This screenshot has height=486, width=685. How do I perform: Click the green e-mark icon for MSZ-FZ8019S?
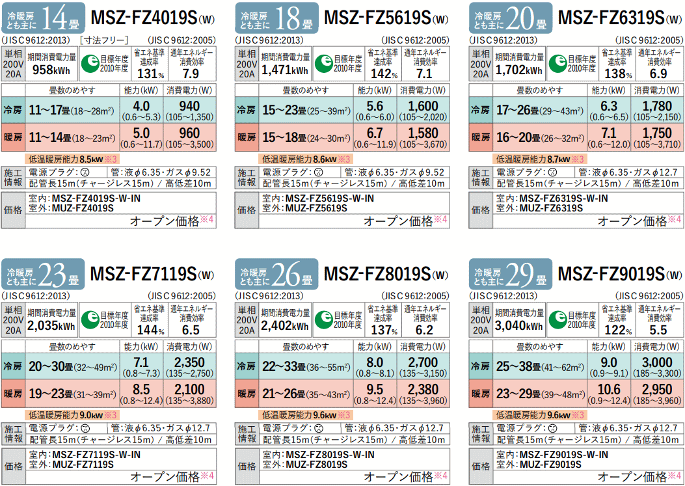(x=324, y=319)
